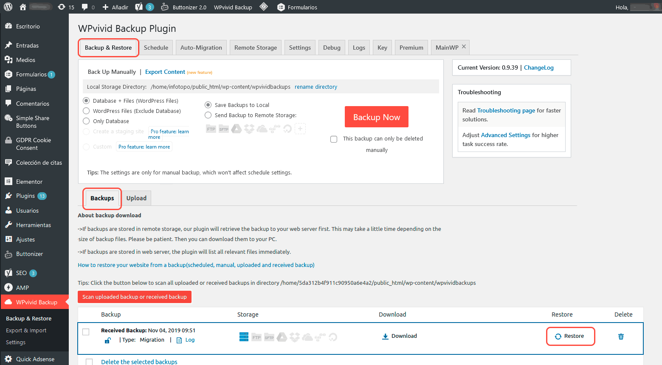Close the MainWP tab with the X
The height and width of the screenshot is (365, 662).
tap(464, 47)
